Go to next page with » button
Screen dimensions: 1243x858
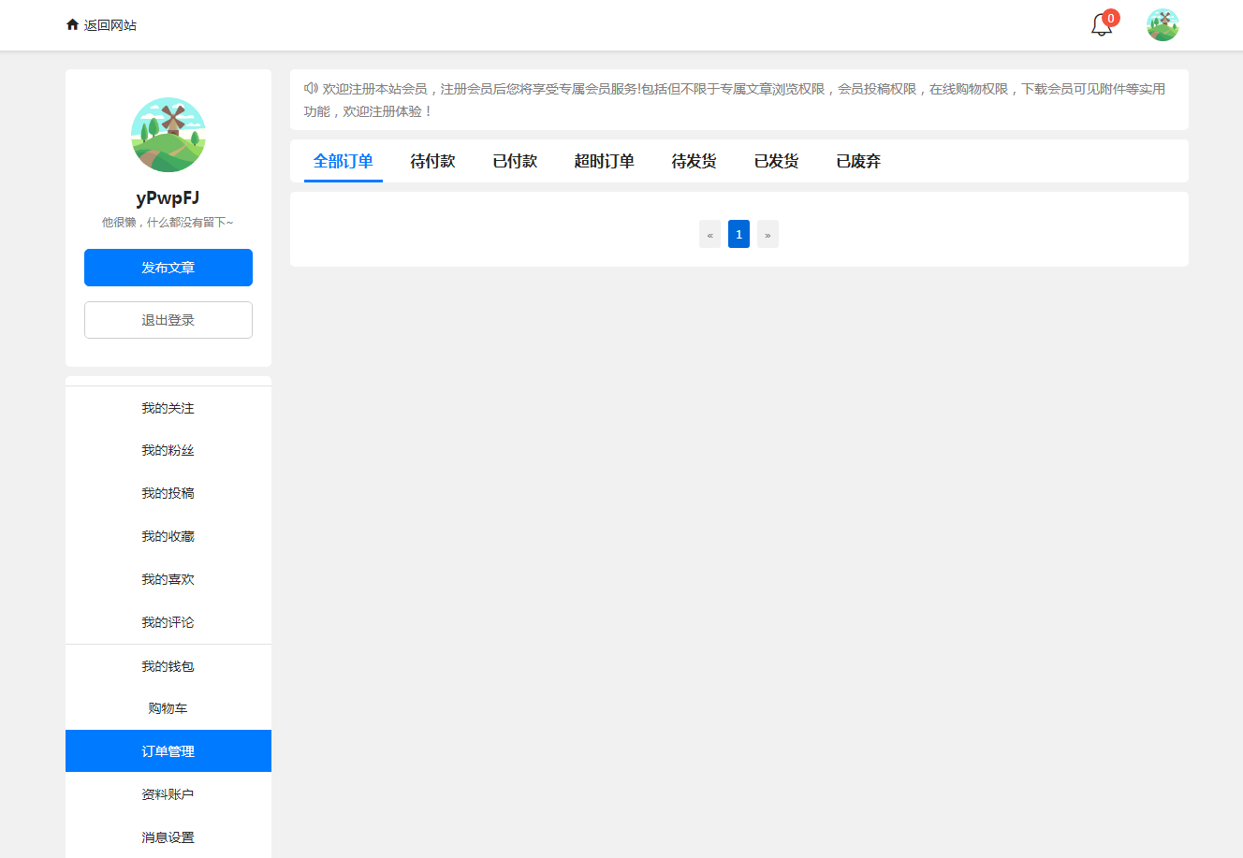pyautogui.click(x=768, y=234)
